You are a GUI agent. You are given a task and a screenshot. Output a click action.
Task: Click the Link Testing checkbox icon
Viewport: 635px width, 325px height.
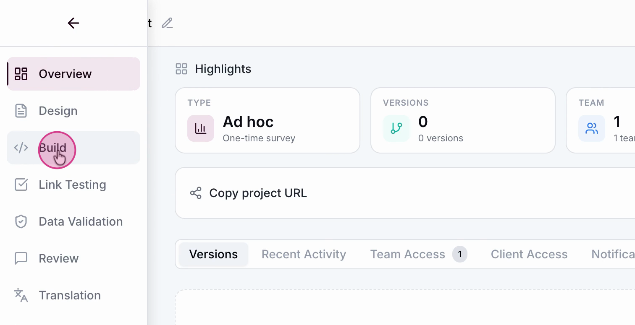[21, 185]
